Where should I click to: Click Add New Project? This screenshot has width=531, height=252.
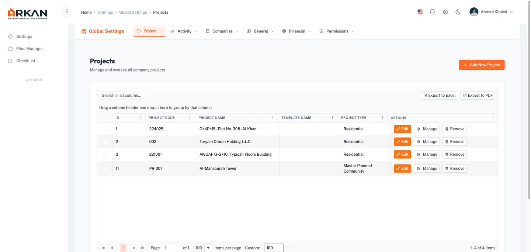(x=482, y=65)
